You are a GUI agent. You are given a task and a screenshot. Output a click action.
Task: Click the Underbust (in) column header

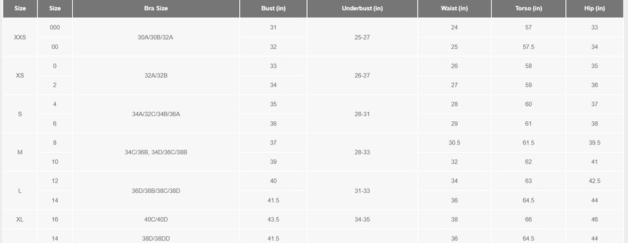click(x=362, y=8)
